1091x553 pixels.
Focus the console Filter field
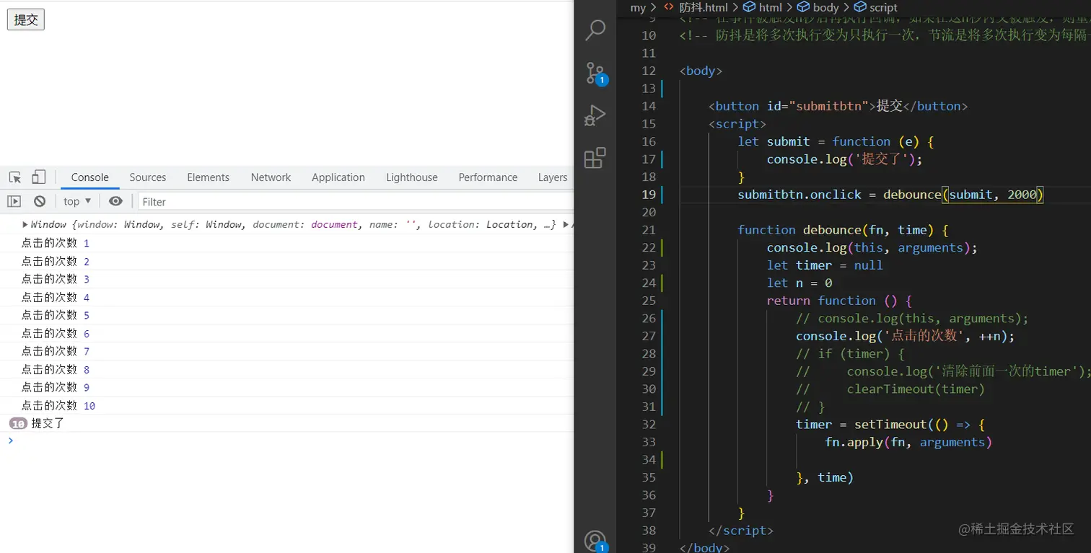click(356, 202)
